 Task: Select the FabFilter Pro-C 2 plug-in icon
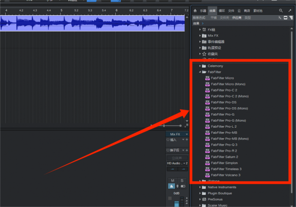click(208, 90)
